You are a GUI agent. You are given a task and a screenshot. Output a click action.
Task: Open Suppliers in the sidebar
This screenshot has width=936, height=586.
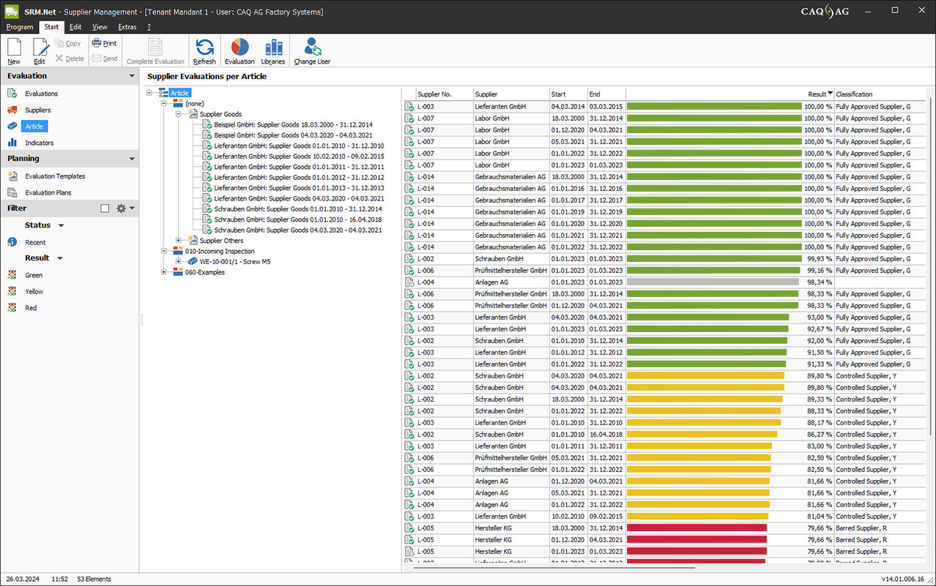click(x=37, y=110)
